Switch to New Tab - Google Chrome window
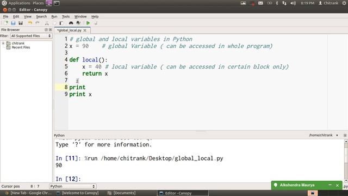Viewport: 348px width, 196px height. (x=29, y=193)
